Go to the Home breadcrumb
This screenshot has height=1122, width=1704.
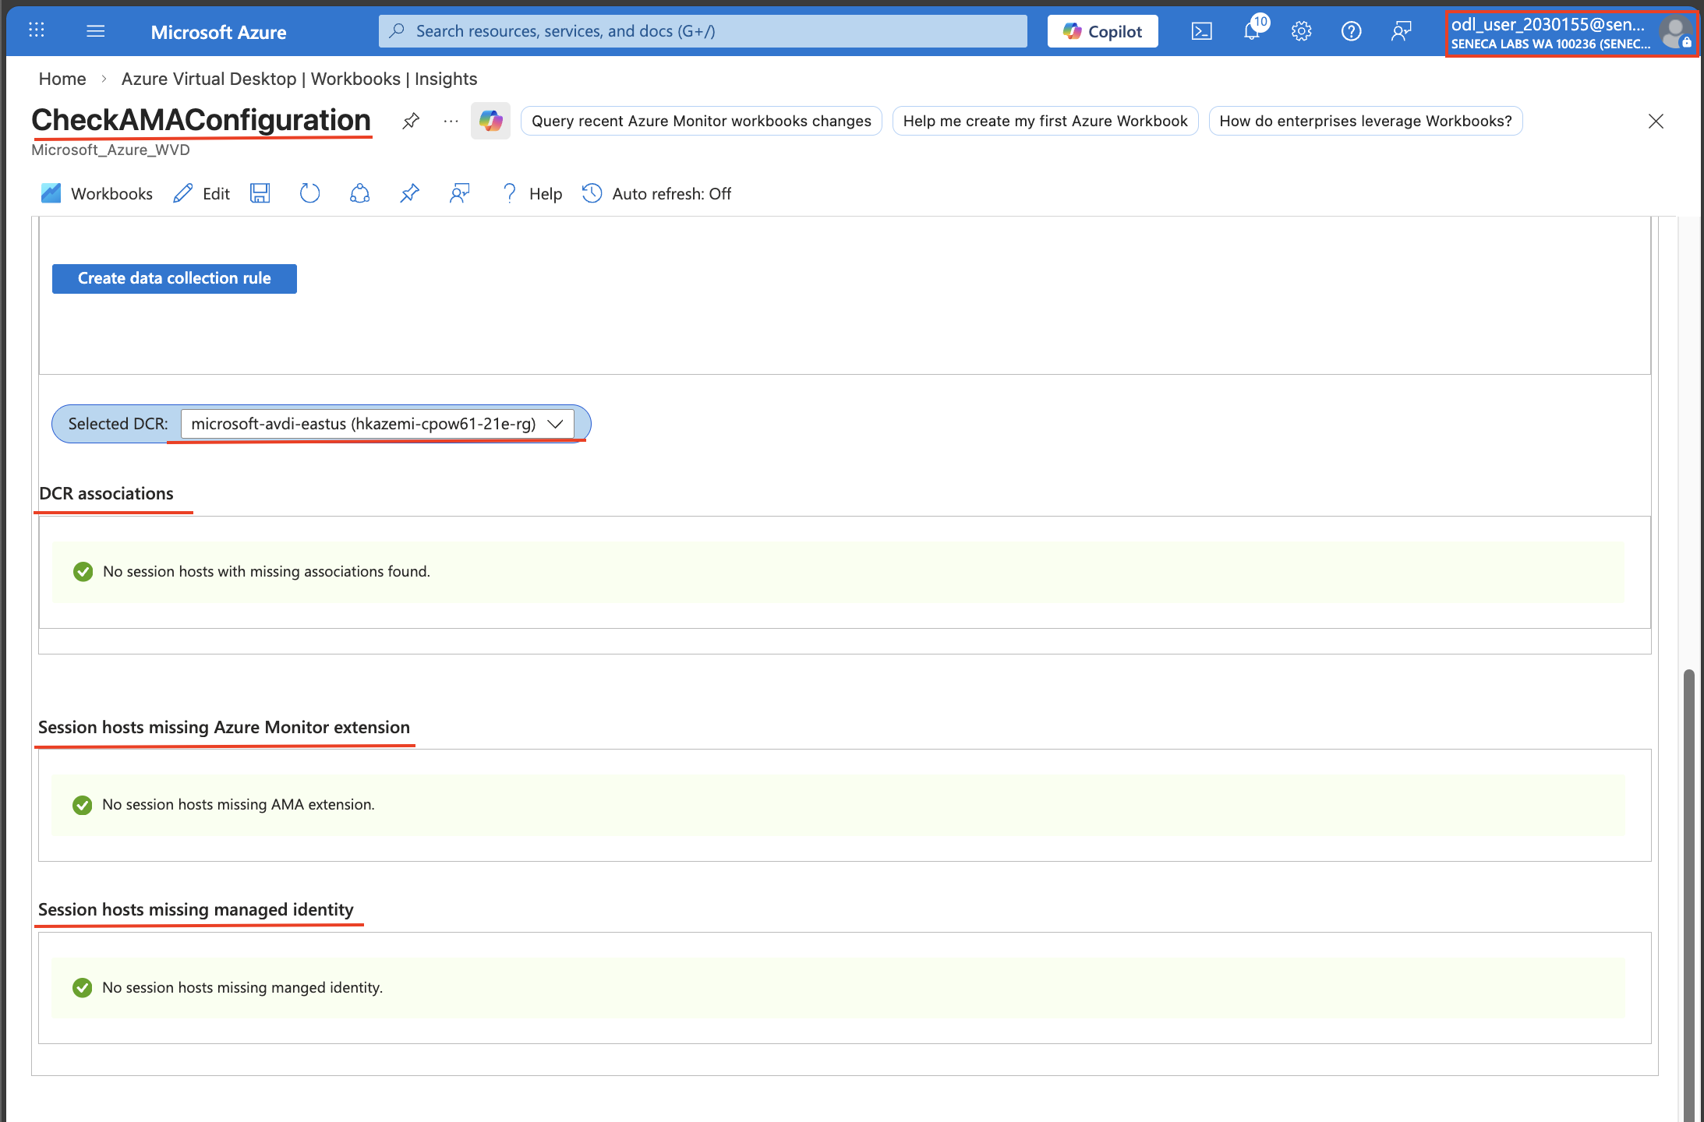[62, 79]
